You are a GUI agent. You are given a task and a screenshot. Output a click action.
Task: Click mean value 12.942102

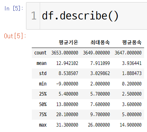pyautogui.click(x=67, y=63)
